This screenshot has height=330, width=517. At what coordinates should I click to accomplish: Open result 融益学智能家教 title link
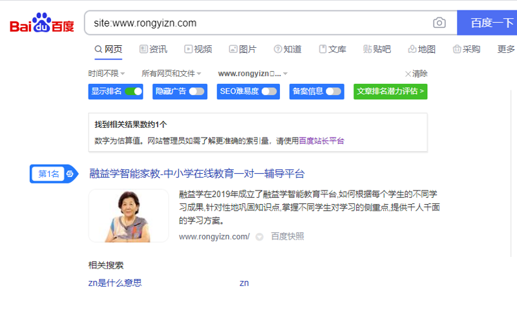(x=197, y=174)
